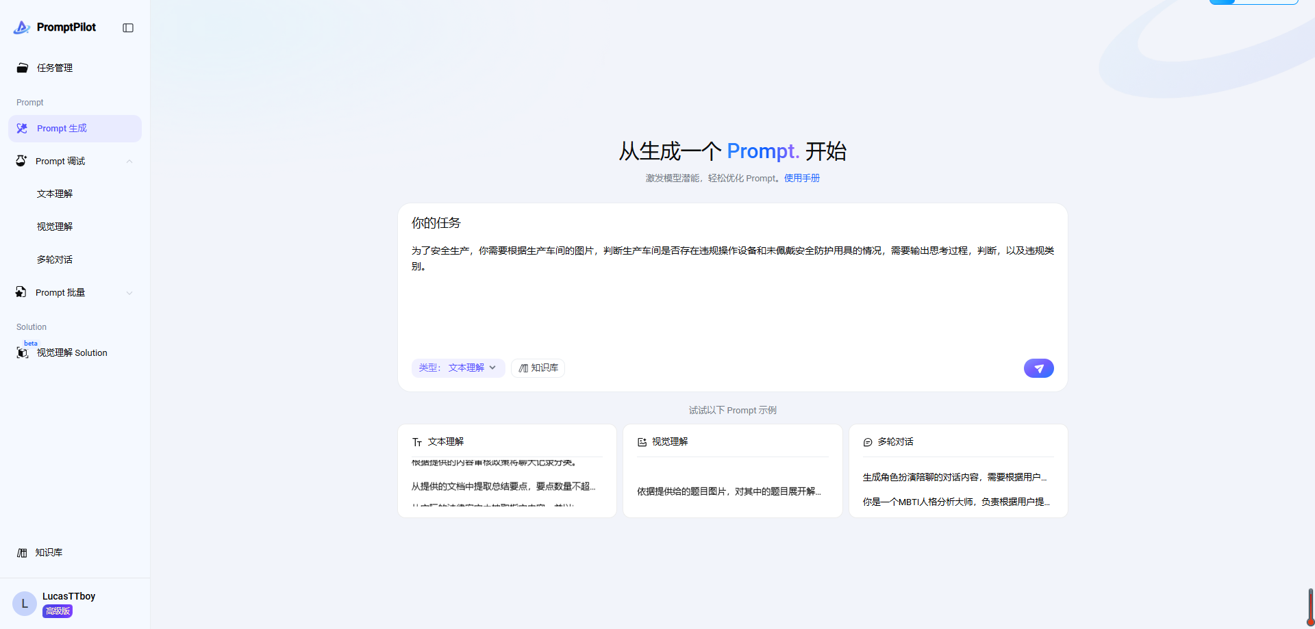Click the 视觉理解 example card image icon

[642, 442]
